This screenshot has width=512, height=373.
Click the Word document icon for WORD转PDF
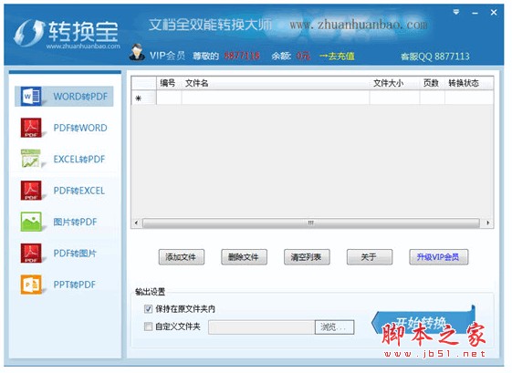31,97
